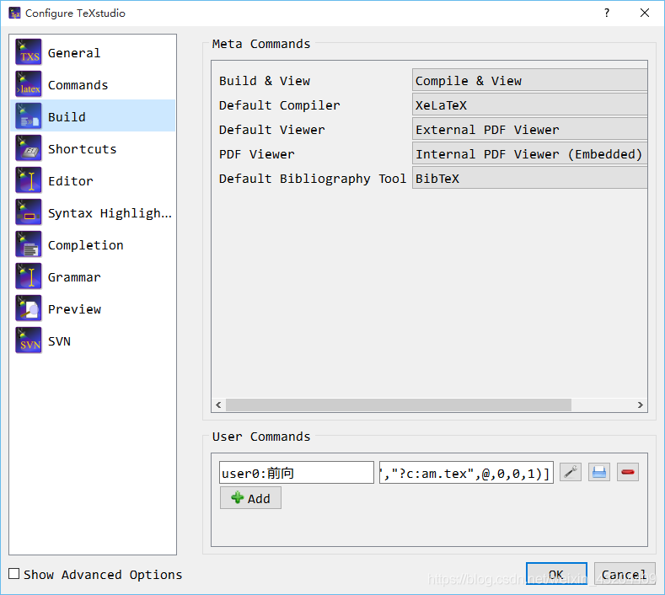Open the Build & View dropdown
The height and width of the screenshot is (595, 665).
tap(529, 80)
